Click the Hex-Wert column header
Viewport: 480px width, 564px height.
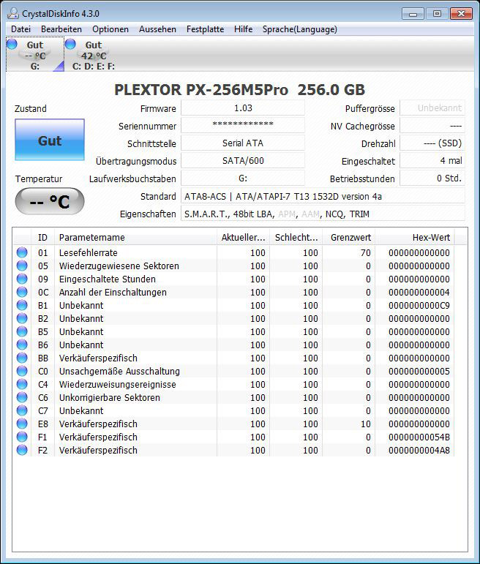point(415,238)
